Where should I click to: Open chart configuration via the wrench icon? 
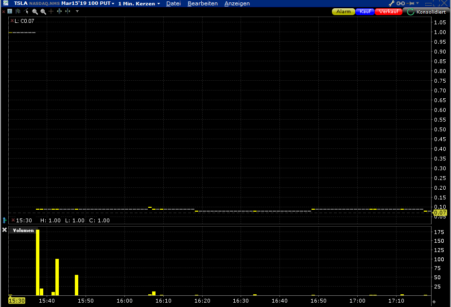tap(392, 3)
